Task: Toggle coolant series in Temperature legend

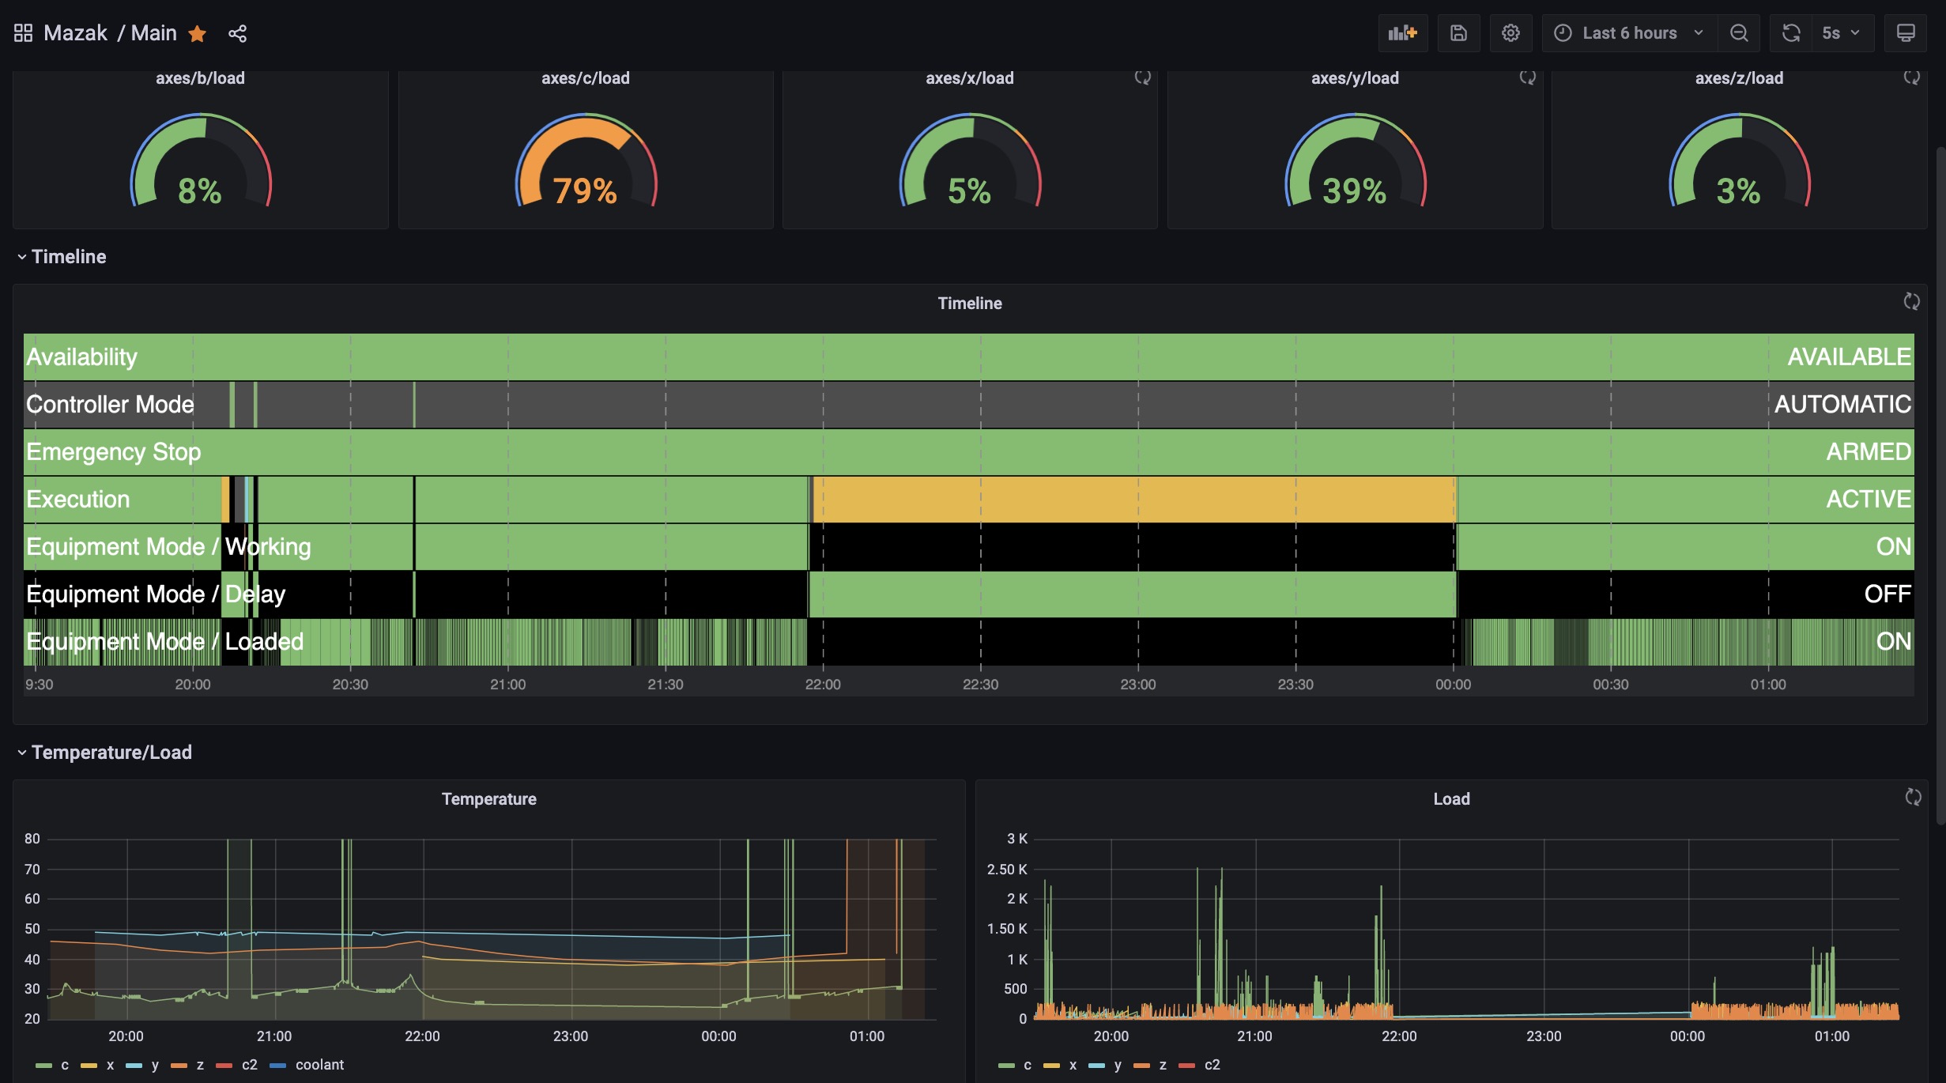Action: click(x=319, y=1065)
